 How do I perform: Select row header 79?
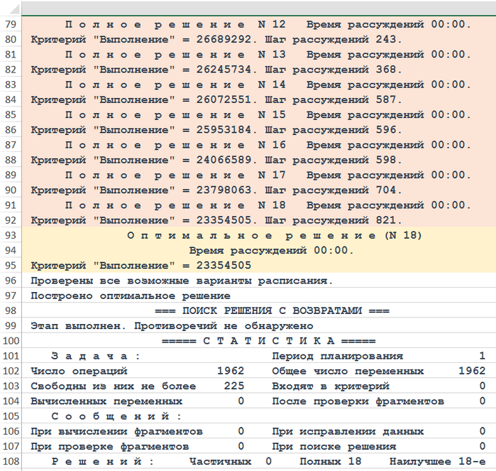pyautogui.click(x=10, y=24)
